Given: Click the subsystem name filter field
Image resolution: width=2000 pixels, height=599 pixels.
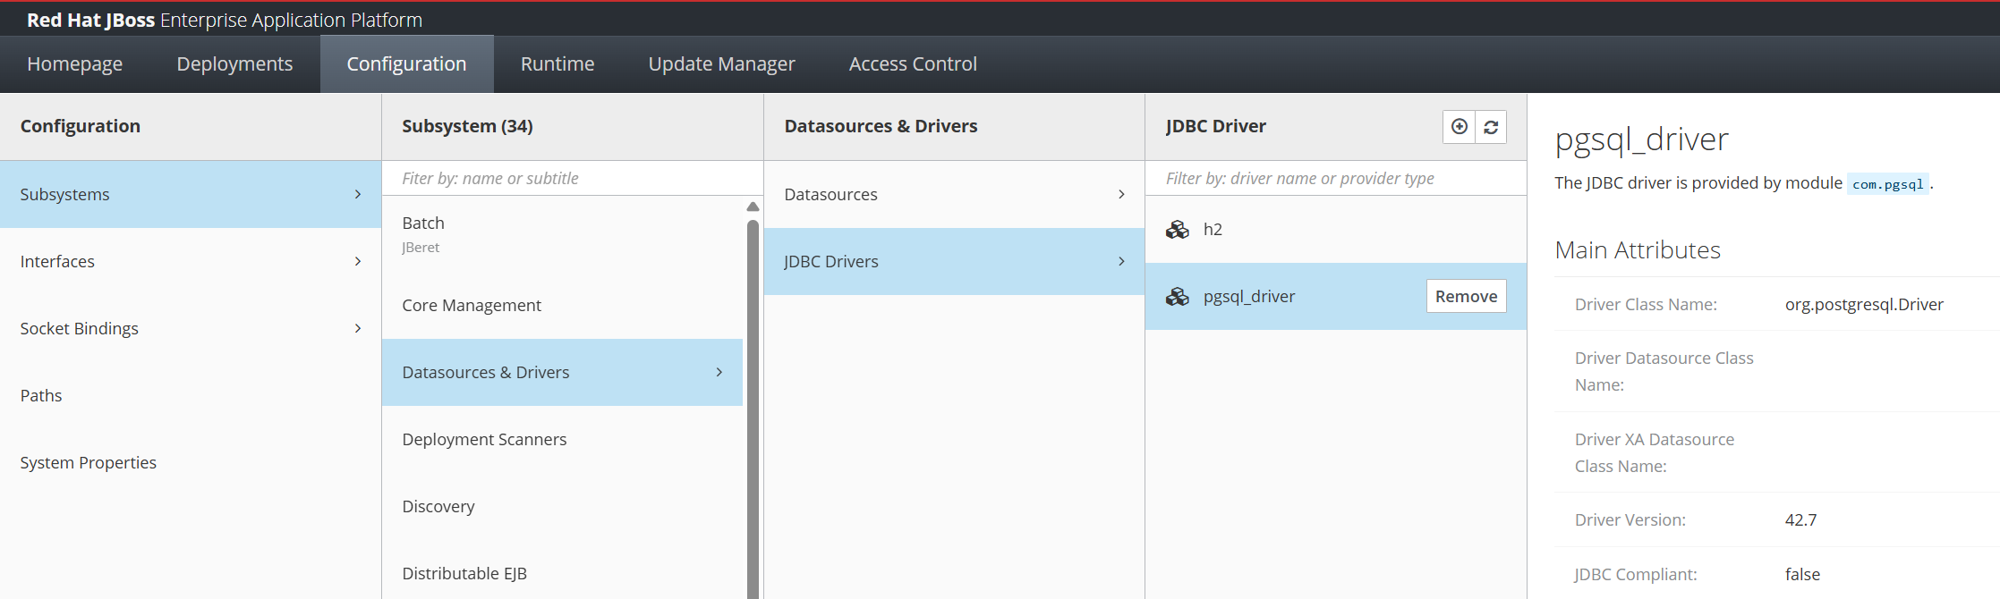Looking at the screenshot, I should [573, 178].
